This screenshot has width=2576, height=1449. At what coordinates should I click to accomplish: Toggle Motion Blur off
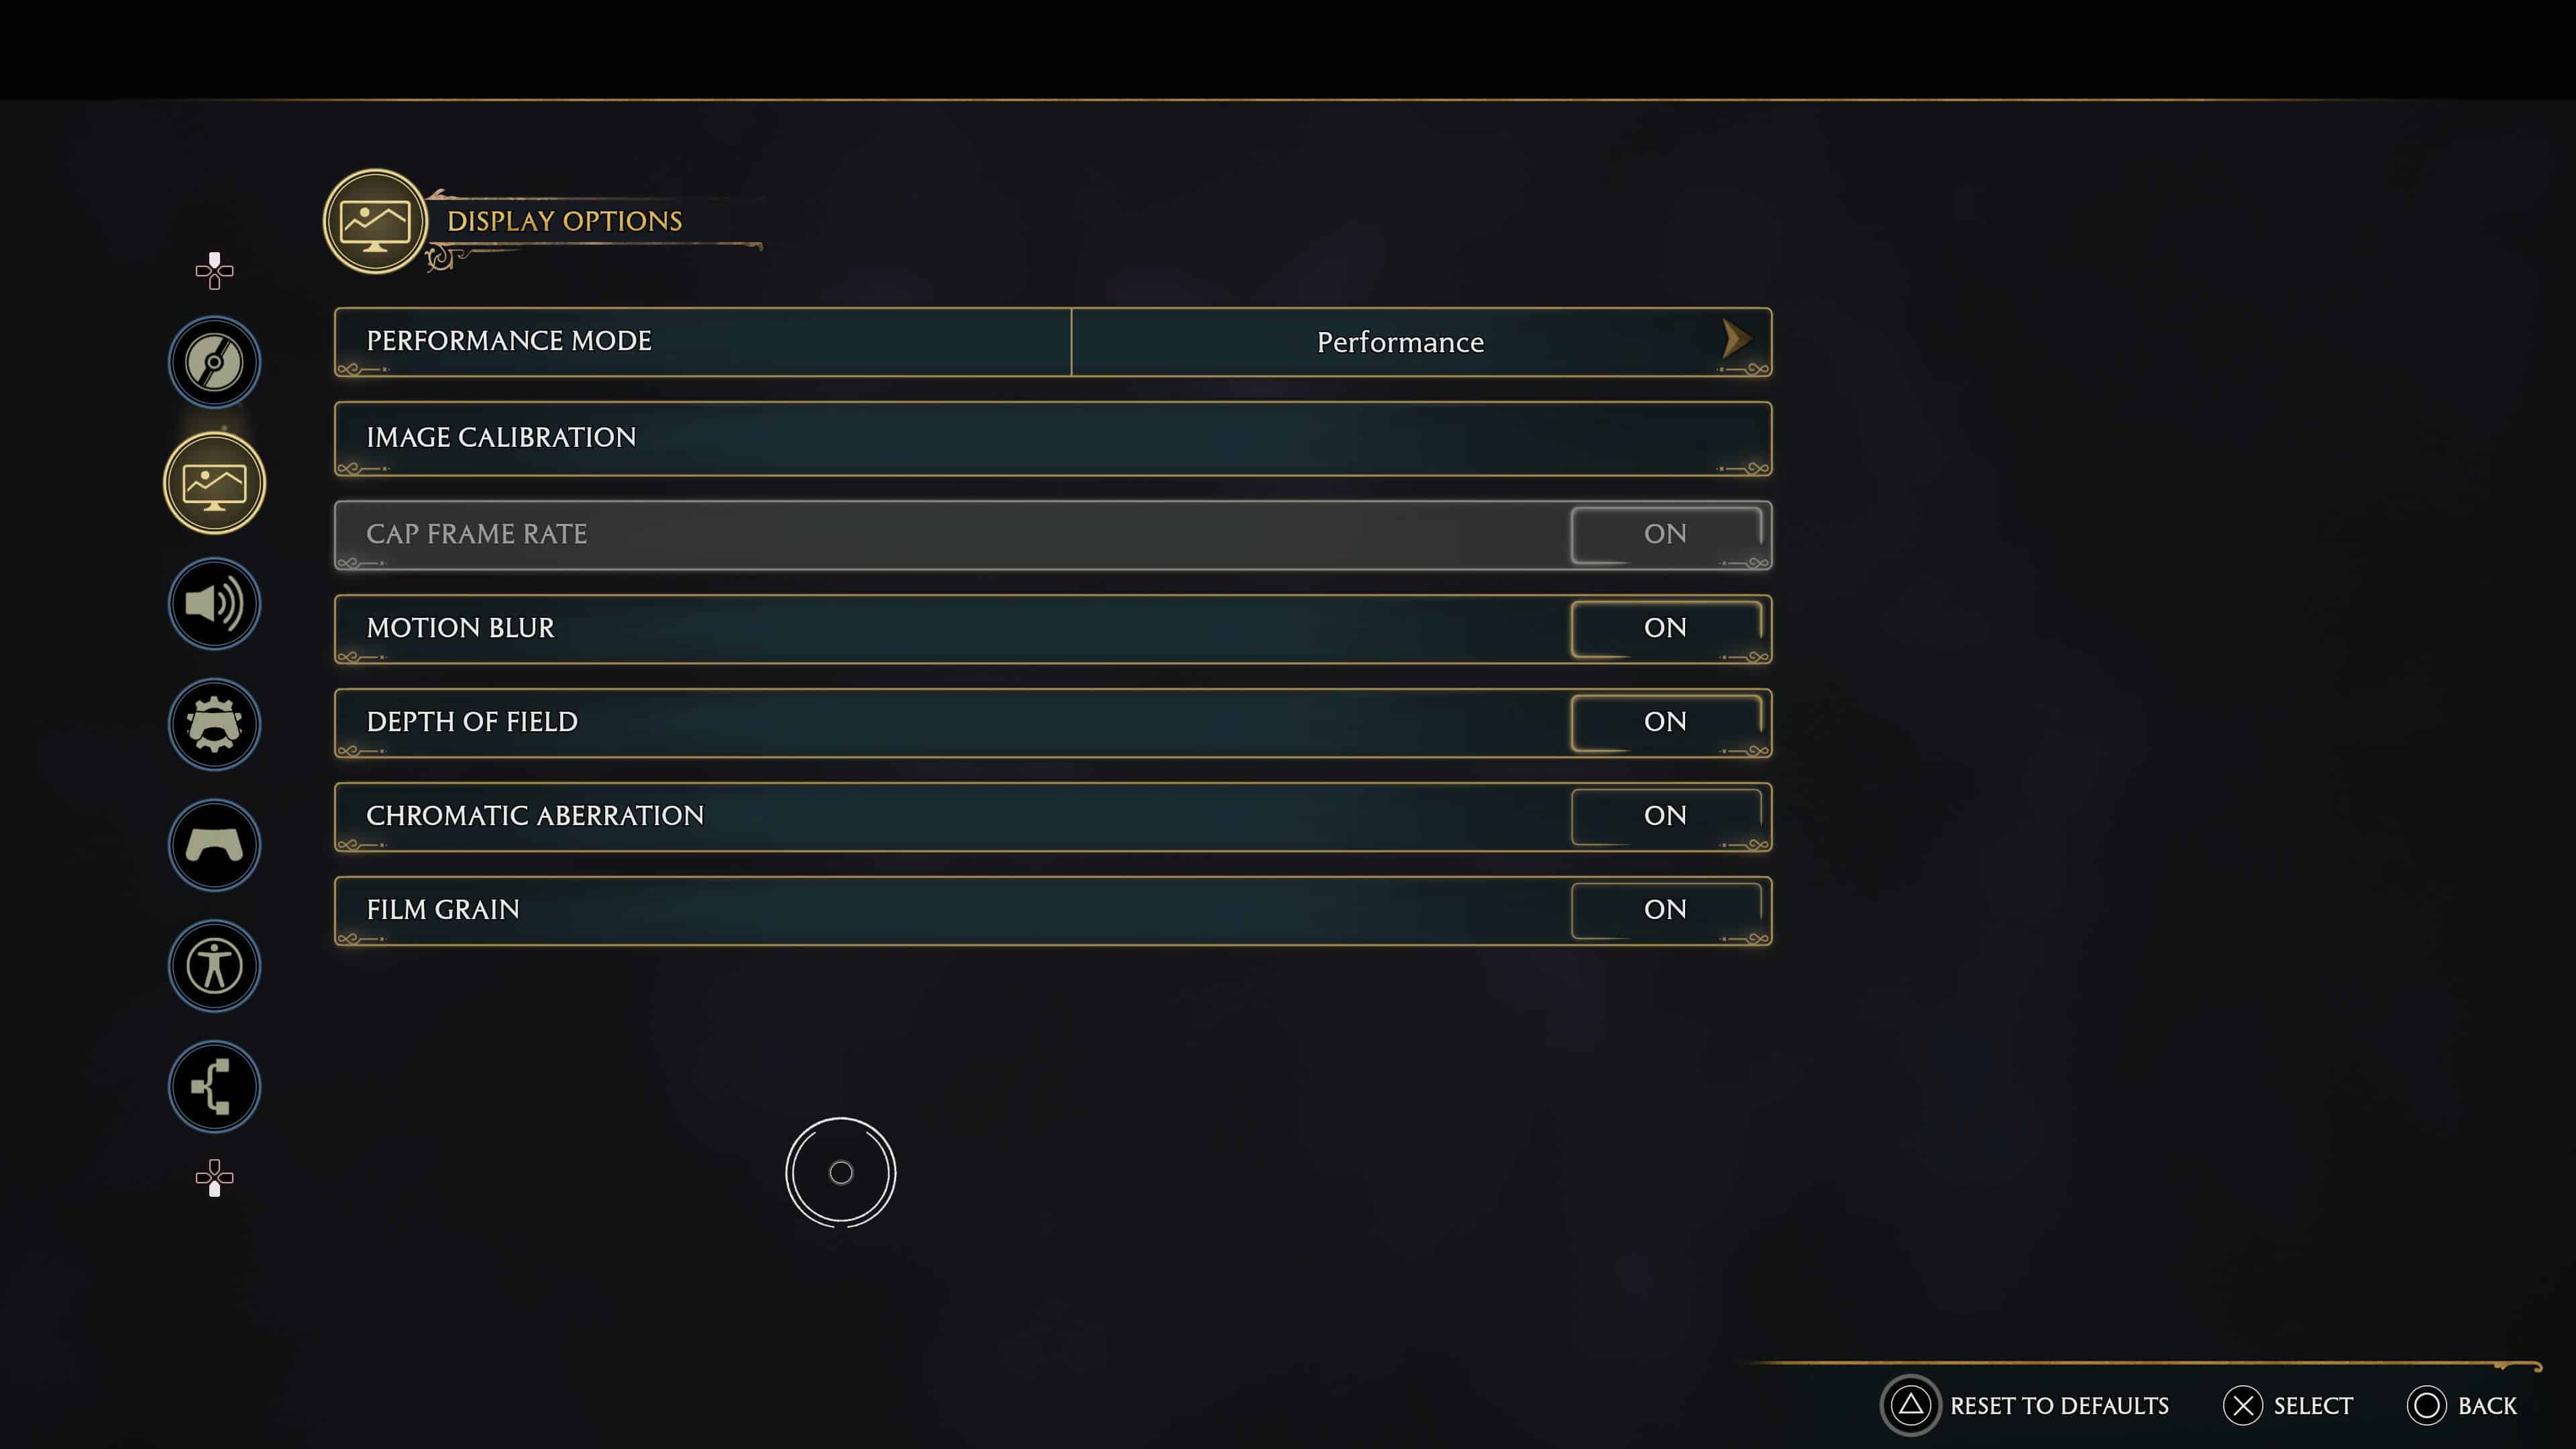(1665, 627)
